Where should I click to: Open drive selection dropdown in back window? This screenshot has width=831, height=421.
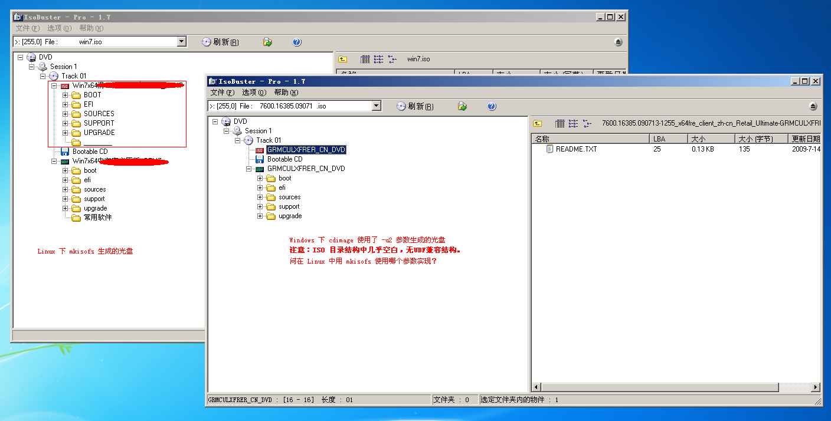click(181, 42)
